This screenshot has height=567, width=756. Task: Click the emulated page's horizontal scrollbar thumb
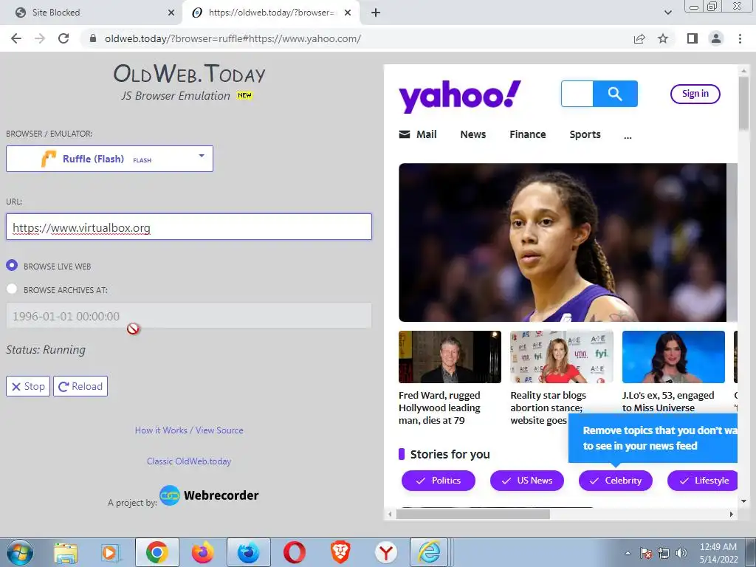472,515
